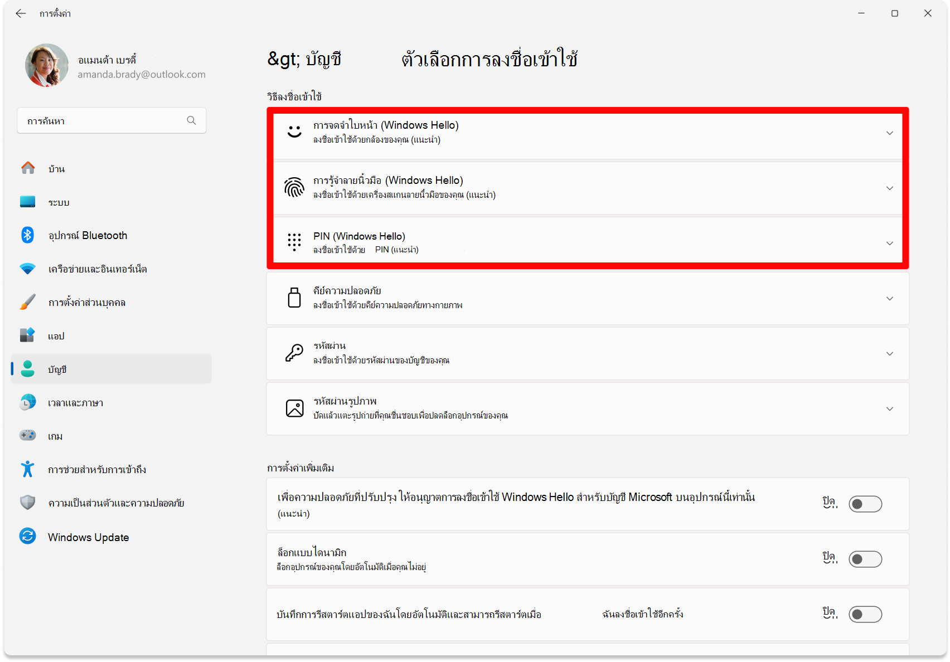The height and width of the screenshot is (662, 950).
Task: Expand the picture password (รหัสผ่านรูปภาพ) chevron
Action: [x=890, y=408]
